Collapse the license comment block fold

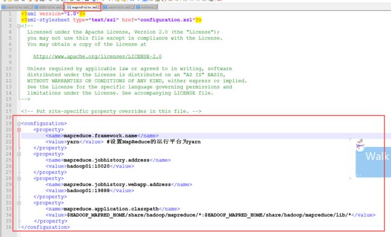coord(19,26)
